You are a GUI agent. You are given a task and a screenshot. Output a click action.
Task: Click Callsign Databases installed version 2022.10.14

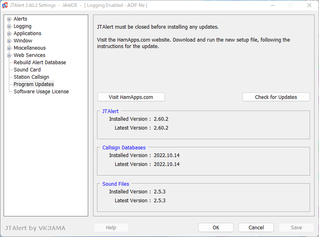pos(167,155)
